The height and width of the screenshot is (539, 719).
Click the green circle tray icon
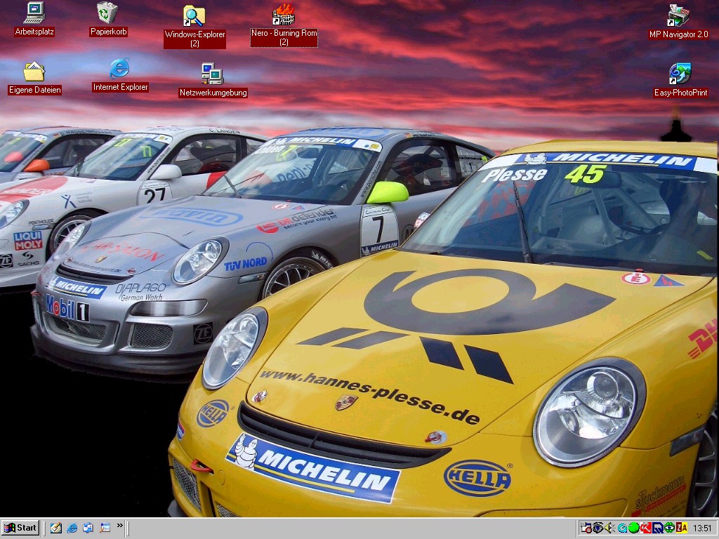[x=634, y=528]
